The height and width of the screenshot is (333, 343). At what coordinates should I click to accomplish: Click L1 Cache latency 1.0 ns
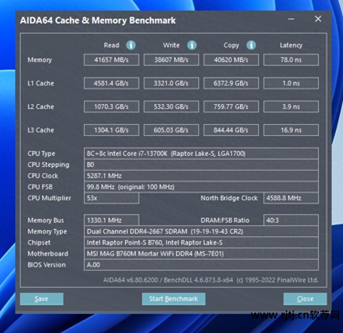pyautogui.click(x=291, y=83)
